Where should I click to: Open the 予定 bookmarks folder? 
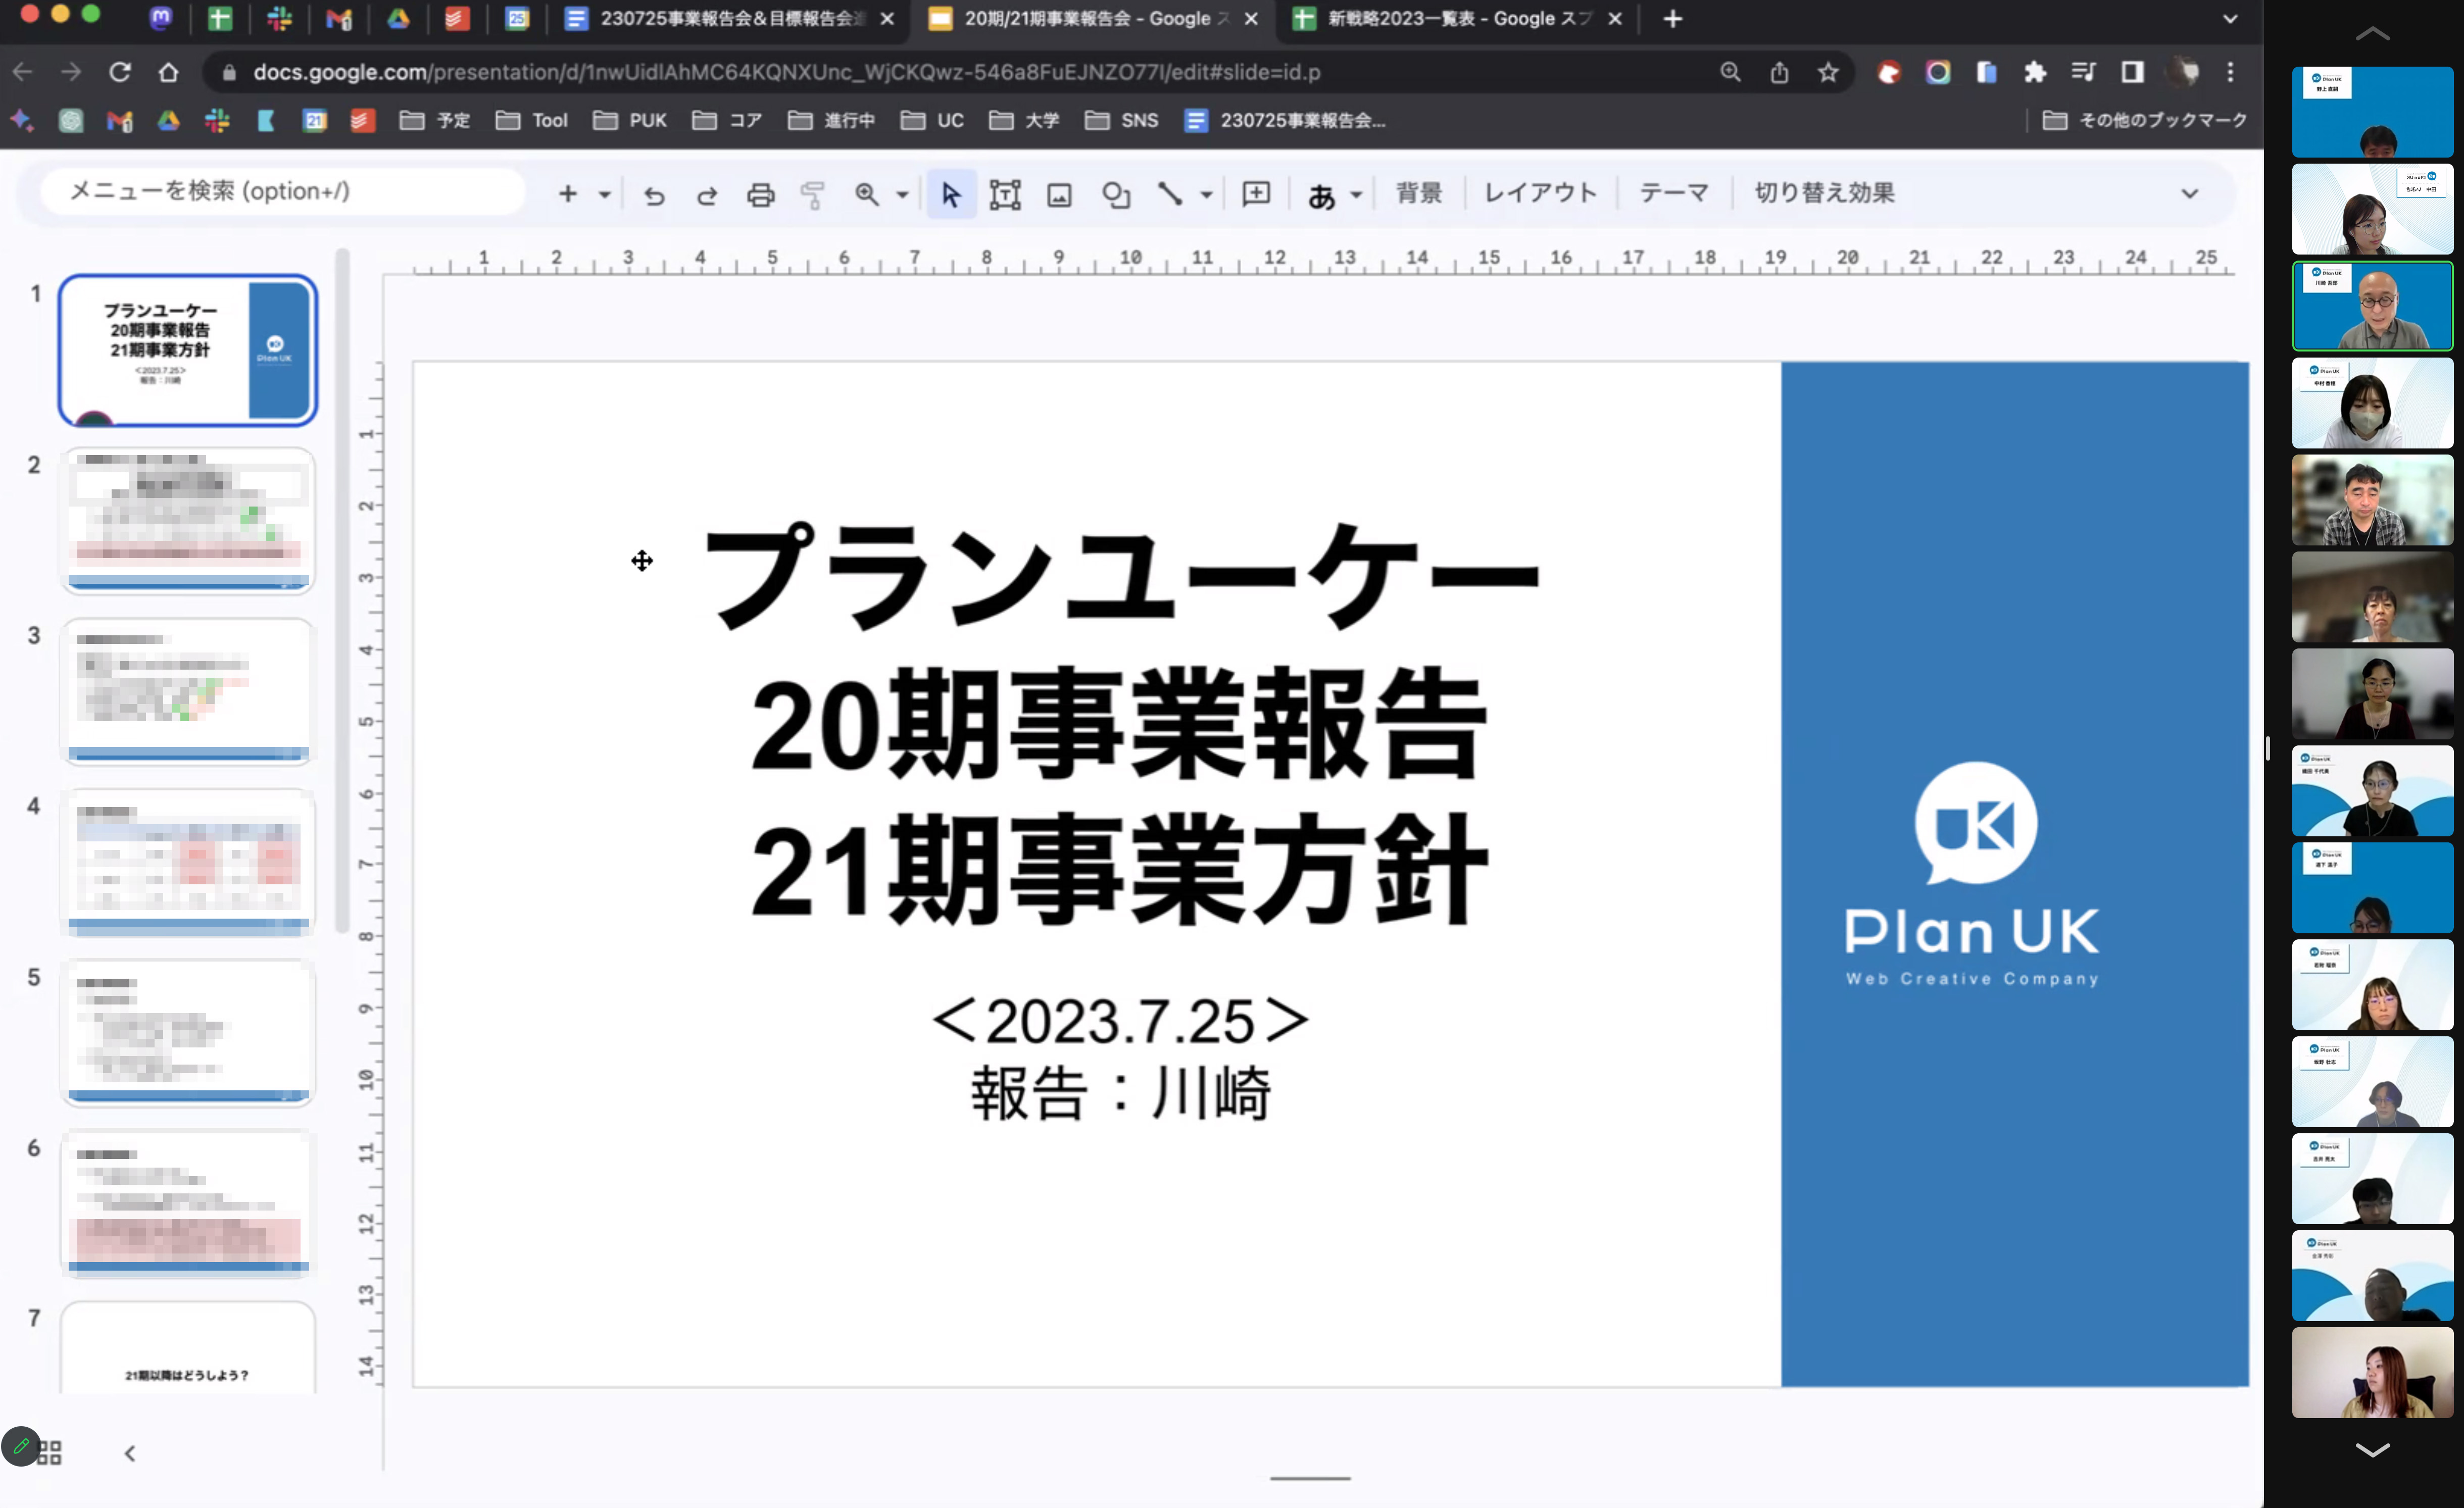[x=435, y=121]
